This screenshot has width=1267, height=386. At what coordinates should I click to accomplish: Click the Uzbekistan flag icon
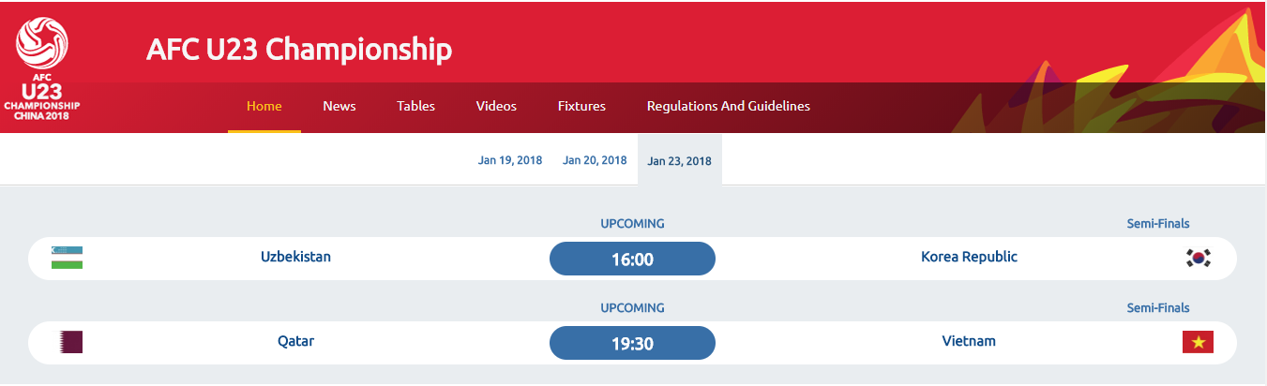[x=68, y=258]
